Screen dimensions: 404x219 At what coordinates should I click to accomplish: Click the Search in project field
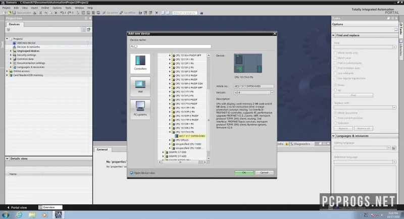185,13
